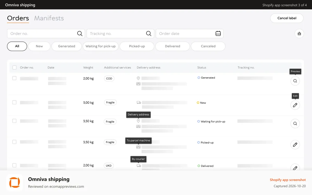Filter orders by Generated status
The image size is (312, 195).
[67, 46]
